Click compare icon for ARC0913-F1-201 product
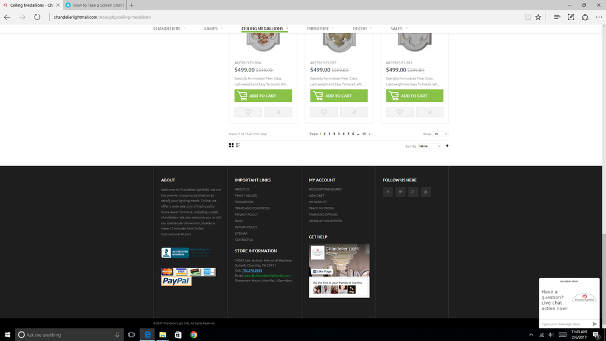 (x=429, y=112)
